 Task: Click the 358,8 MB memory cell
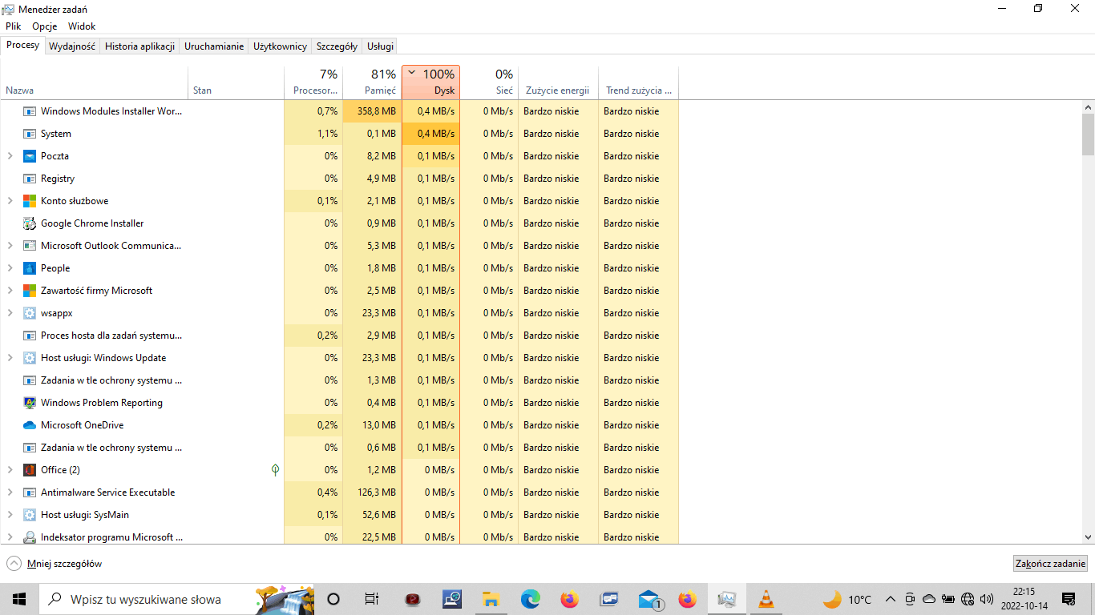(x=372, y=111)
